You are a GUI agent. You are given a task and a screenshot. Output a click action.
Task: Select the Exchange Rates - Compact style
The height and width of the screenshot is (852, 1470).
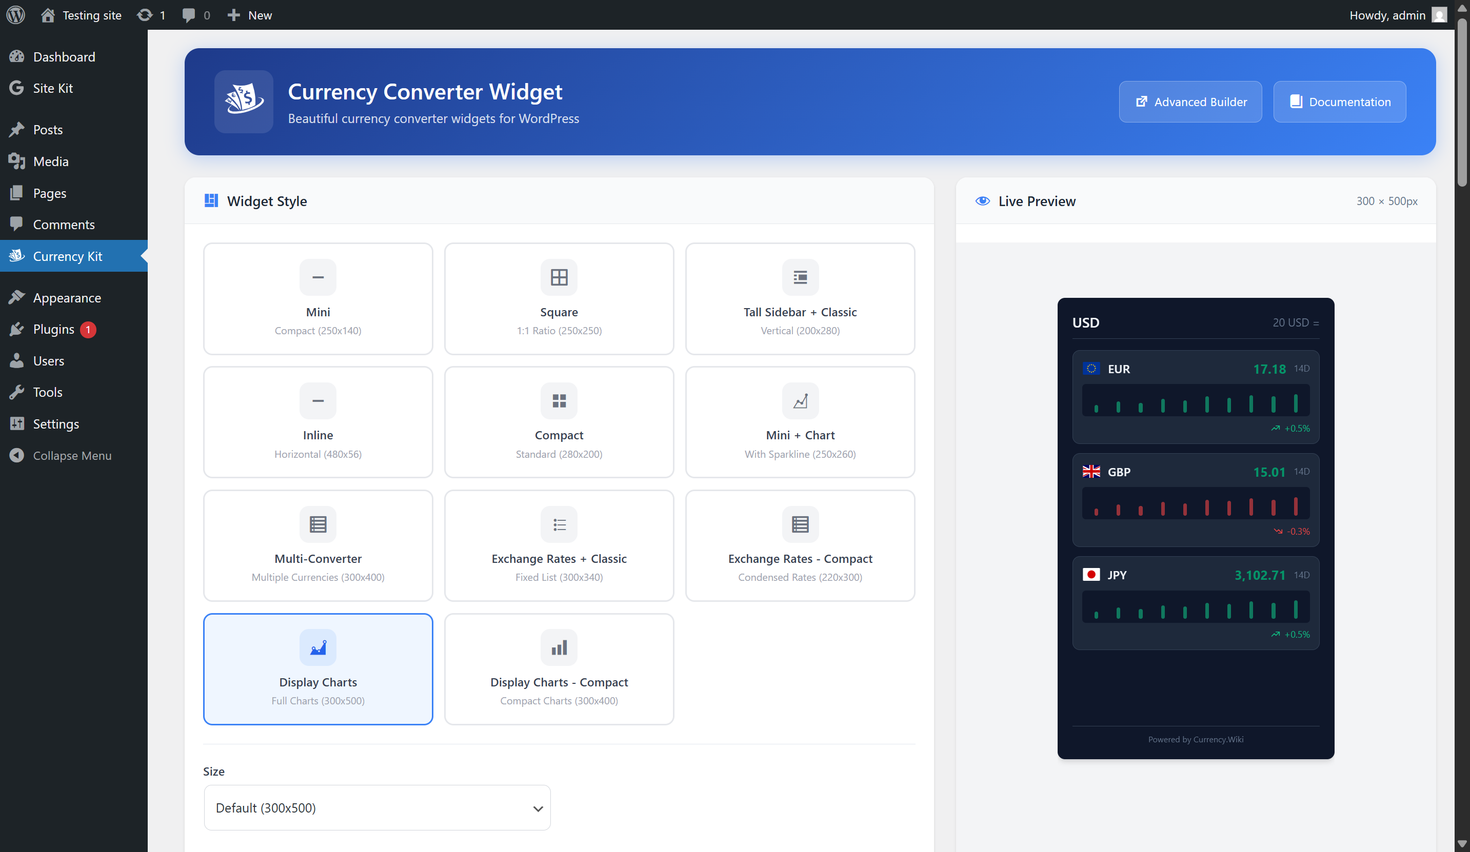[x=800, y=545]
